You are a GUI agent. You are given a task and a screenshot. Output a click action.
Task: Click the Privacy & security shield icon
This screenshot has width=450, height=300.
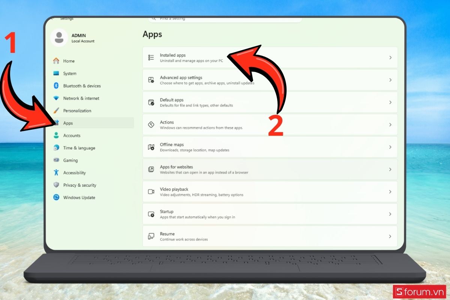tap(56, 185)
